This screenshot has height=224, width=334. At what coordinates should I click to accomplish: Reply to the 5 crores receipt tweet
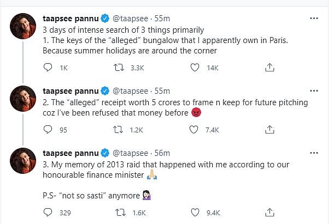48,130
